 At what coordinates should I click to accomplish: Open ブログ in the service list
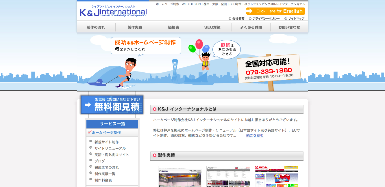pos(100,161)
